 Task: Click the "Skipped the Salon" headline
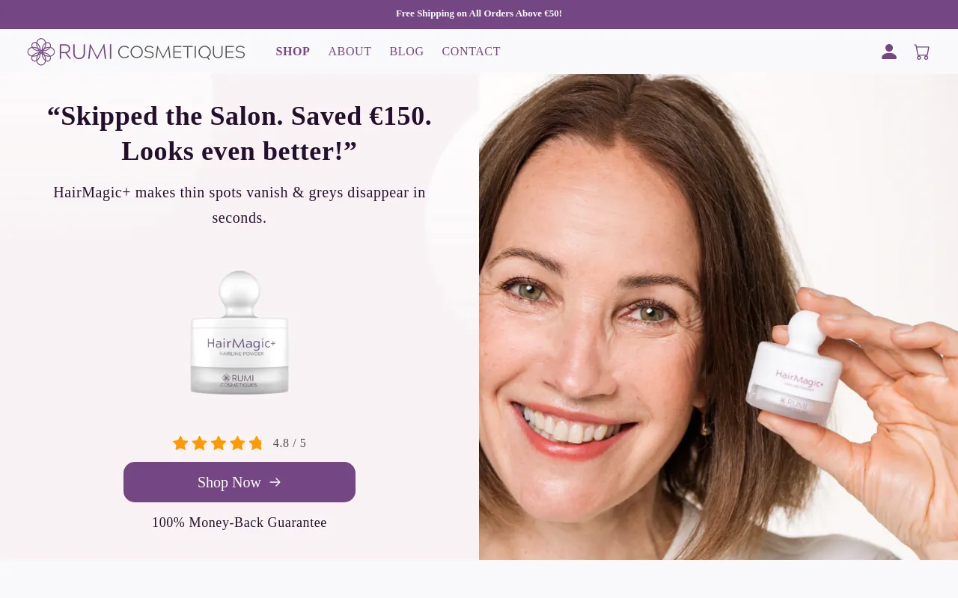point(239,133)
